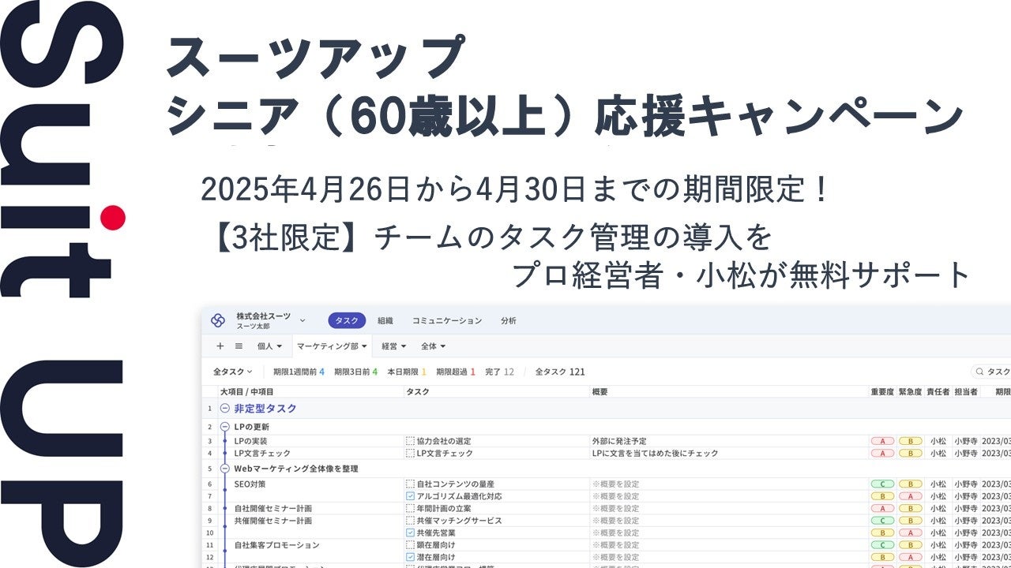Viewport: 1011px width, 568px height.
Task: Collapse the 非定型タスク group
Action: [225, 408]
